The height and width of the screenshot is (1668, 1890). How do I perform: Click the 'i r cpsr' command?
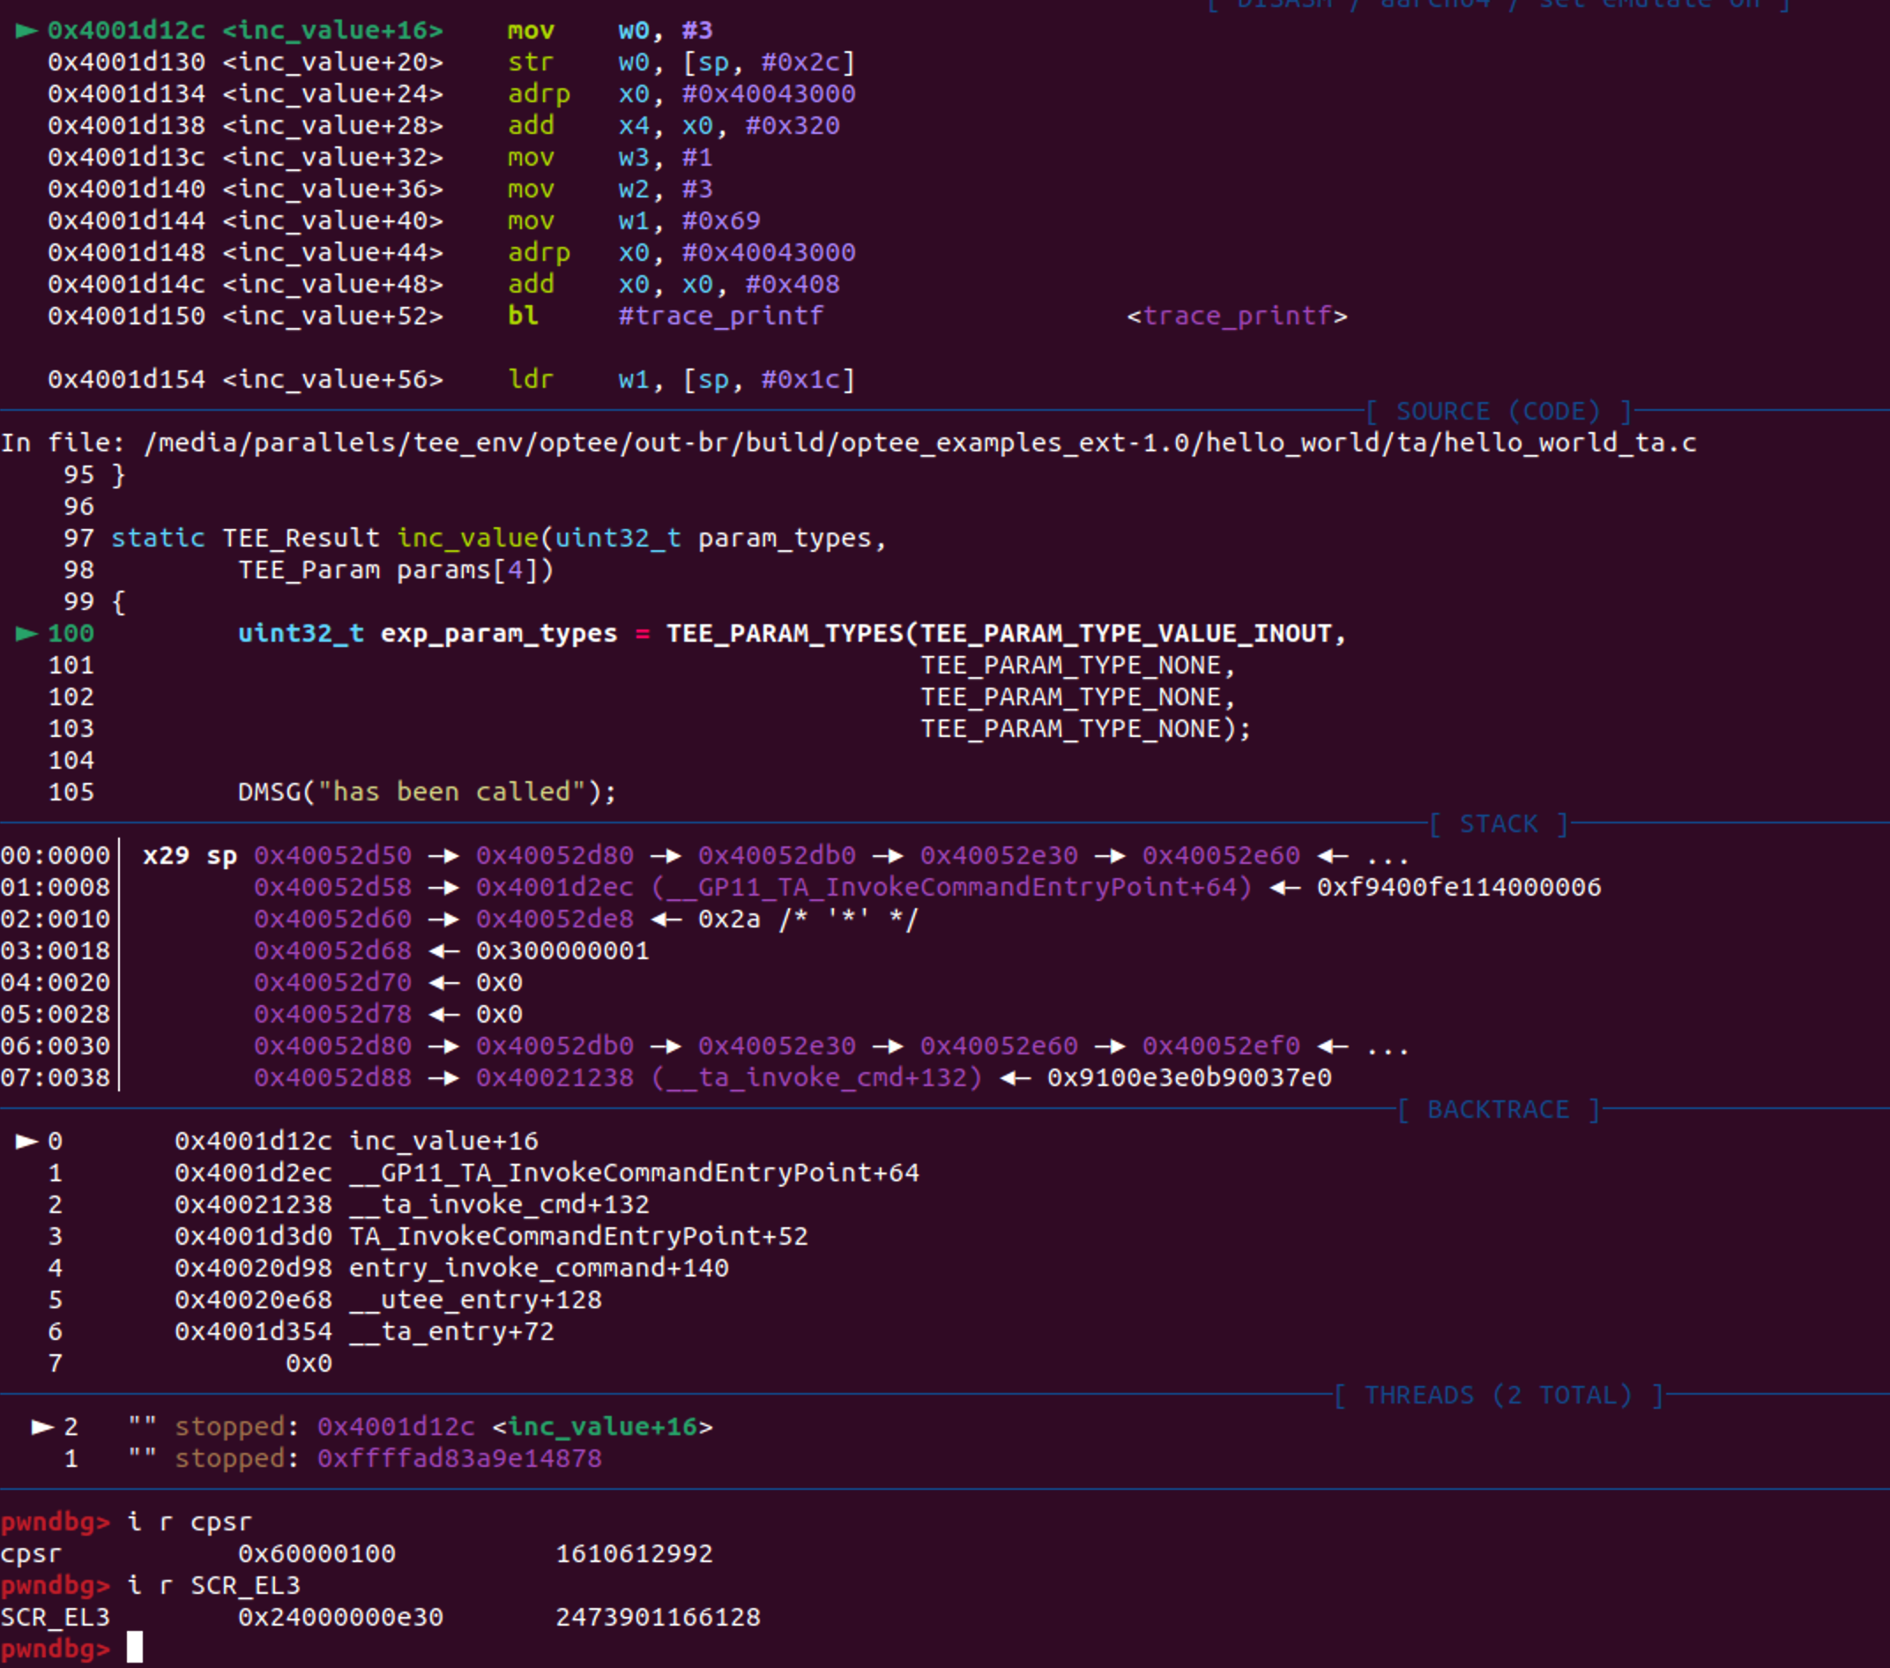190,1522
